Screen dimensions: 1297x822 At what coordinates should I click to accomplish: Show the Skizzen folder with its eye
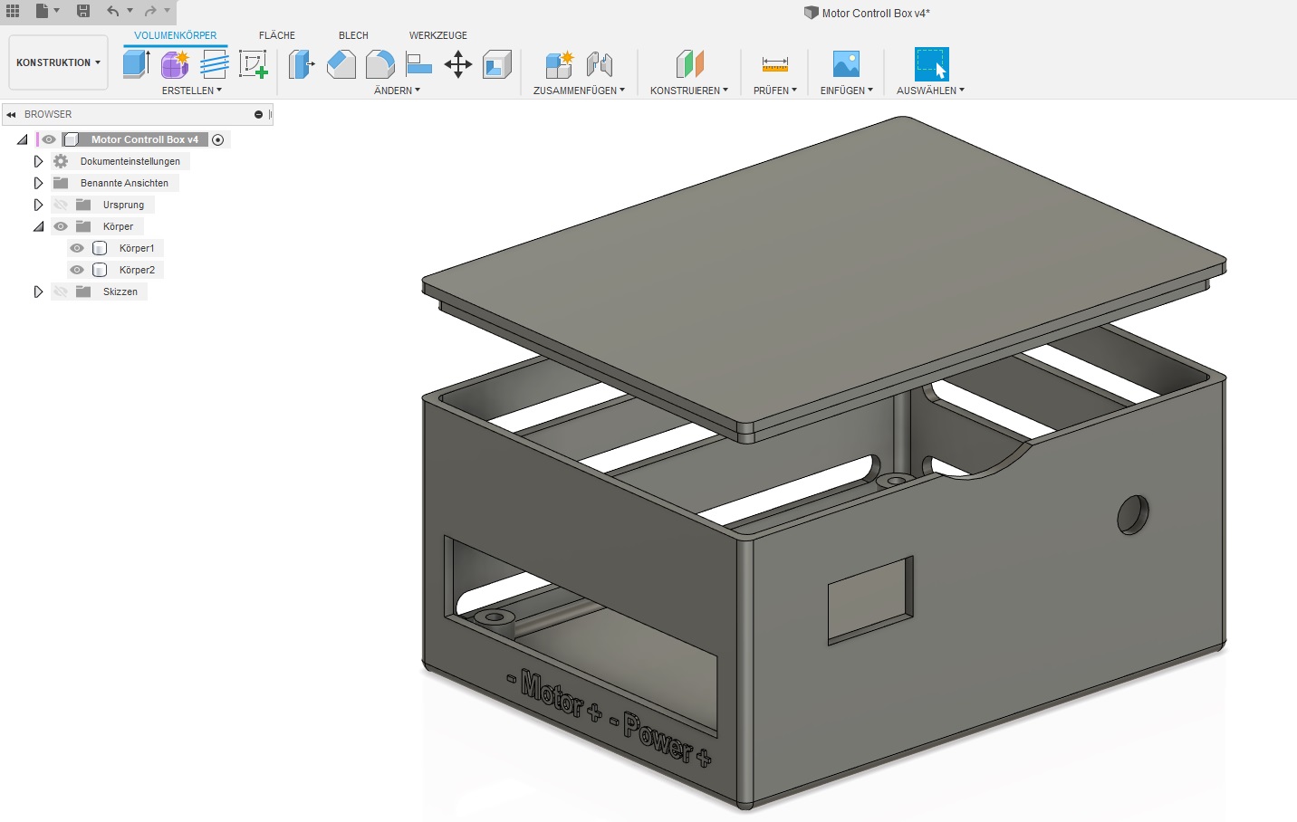point(61,292)
